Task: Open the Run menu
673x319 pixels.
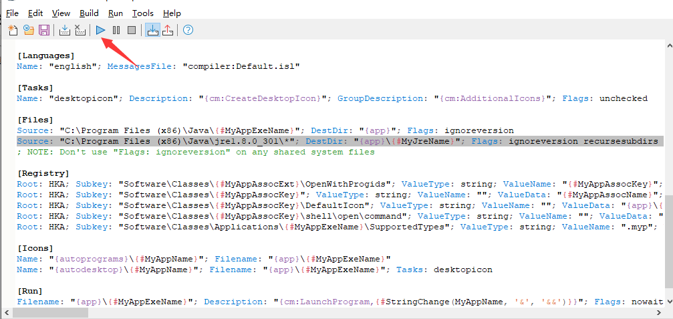Action: click(116, 13)
